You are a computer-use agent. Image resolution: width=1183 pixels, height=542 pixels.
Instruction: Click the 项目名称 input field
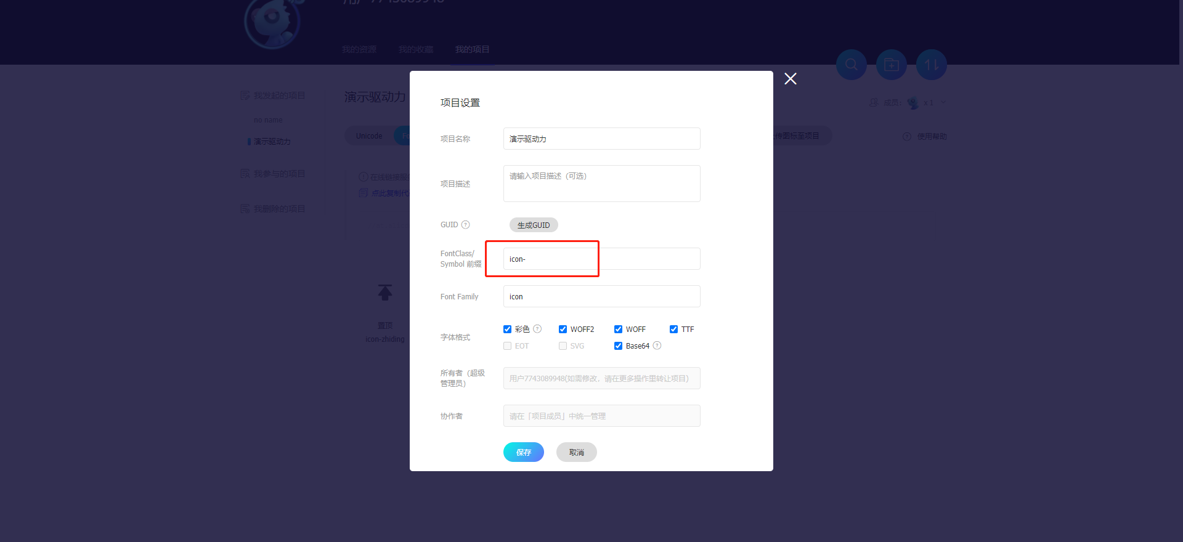click(x=602, y=139)
